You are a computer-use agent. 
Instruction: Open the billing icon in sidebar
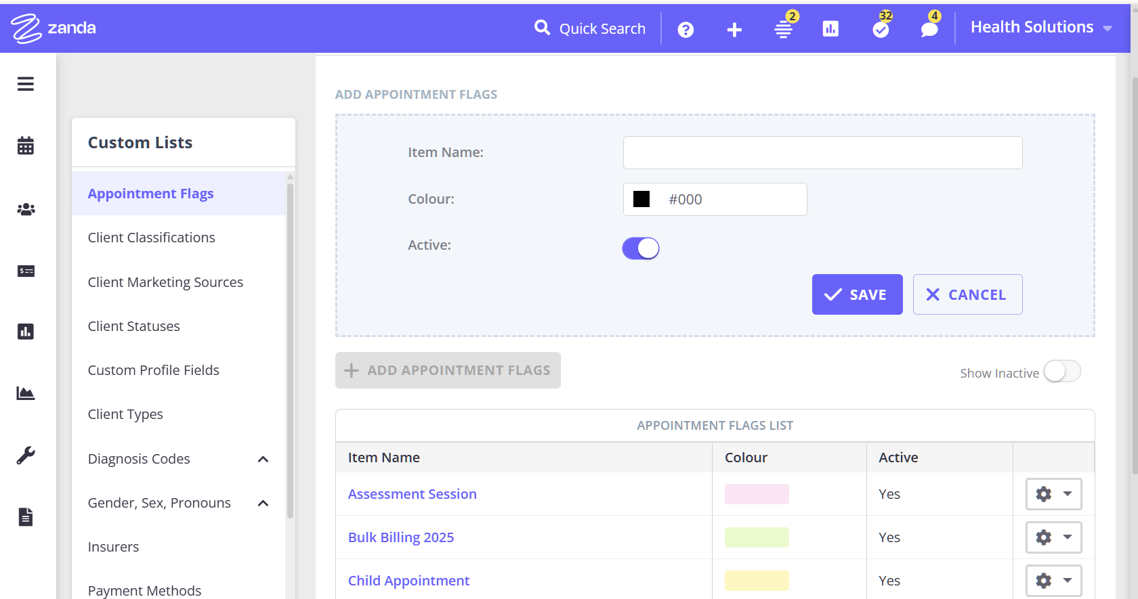(26, 271)
